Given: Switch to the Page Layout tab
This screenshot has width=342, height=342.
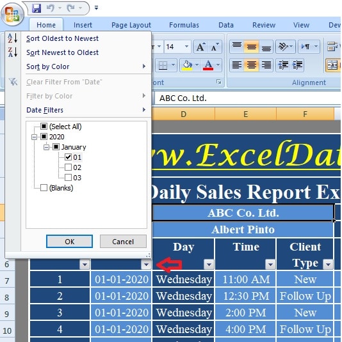Looking at the screenshot, I should tap(131, 25).
